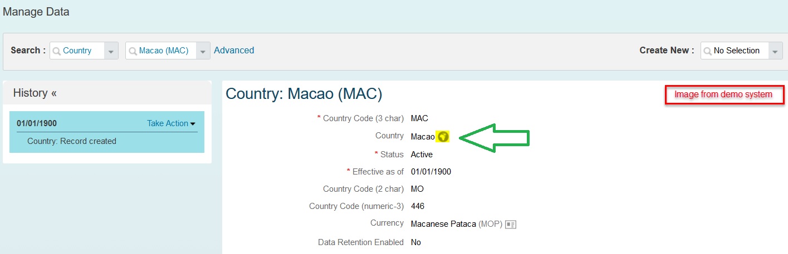This screenshot has height=254, width=788.
Task: Click the Macanese Pataca currency value
Action: tap(443, 224)
